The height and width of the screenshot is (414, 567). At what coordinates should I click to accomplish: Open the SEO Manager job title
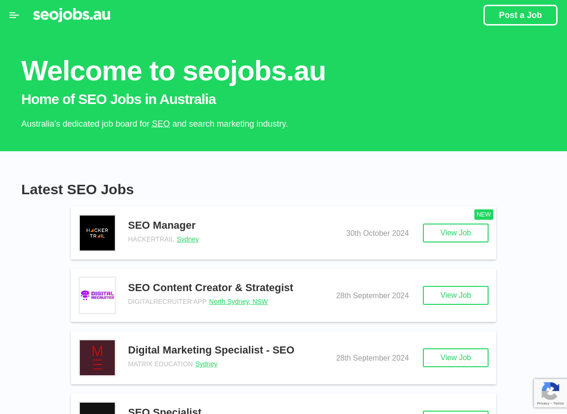(162, 225)
